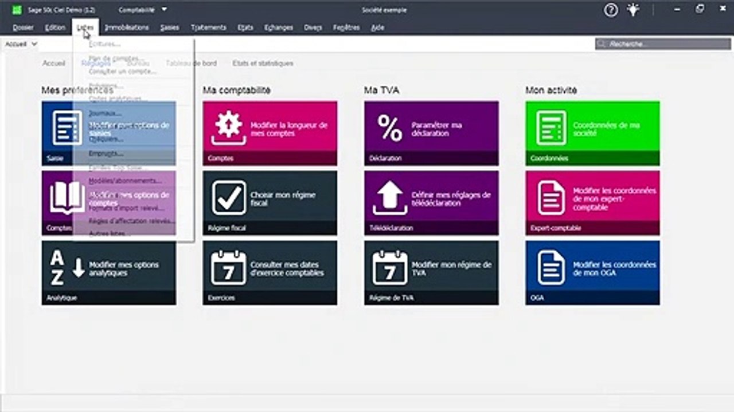Screen dimensions: 734x412
Task: Open the Echanges menu
Action: click(279, 27)
